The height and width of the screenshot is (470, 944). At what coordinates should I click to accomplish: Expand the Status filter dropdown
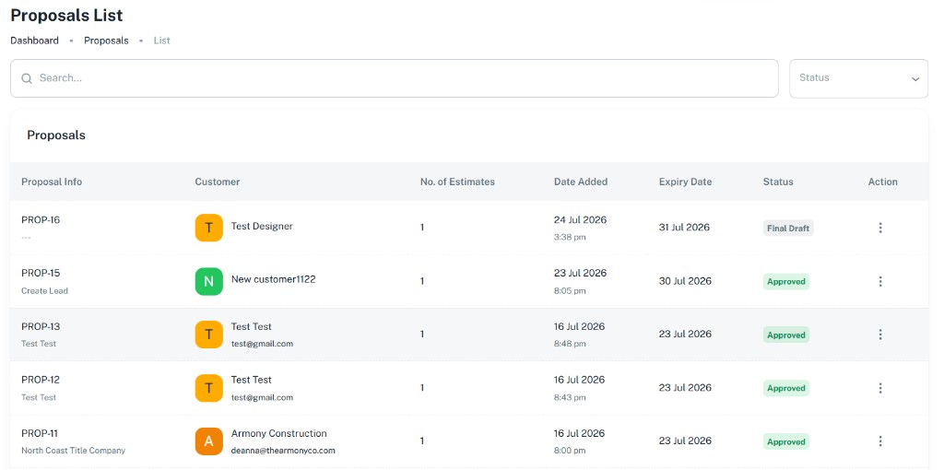coord(858,78)
